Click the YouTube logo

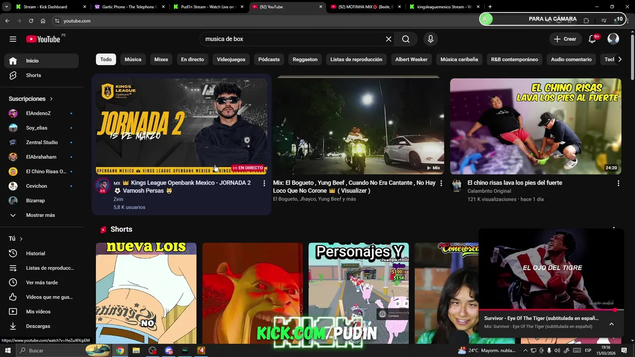[43, 39]
